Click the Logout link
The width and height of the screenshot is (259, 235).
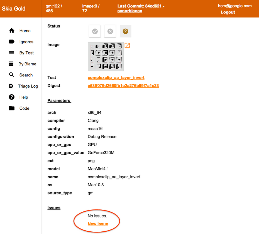(x=228, y=12)
